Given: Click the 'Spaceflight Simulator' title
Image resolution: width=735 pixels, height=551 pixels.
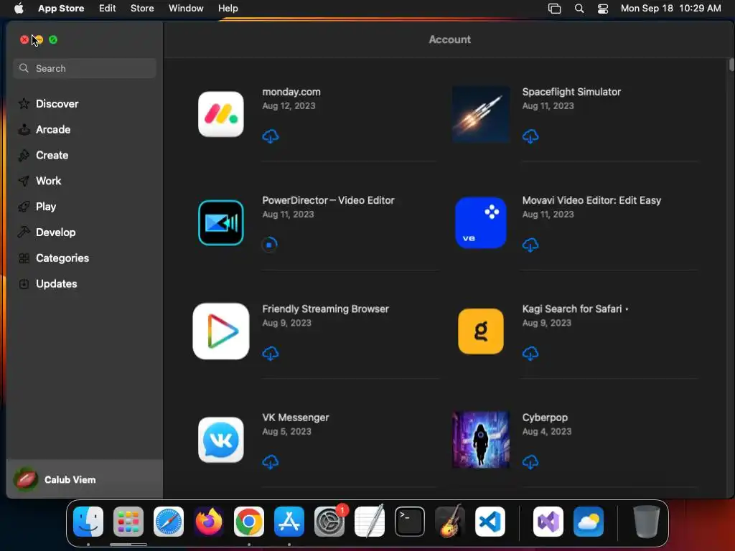Looking at the screenshot, I should [571, 92].
